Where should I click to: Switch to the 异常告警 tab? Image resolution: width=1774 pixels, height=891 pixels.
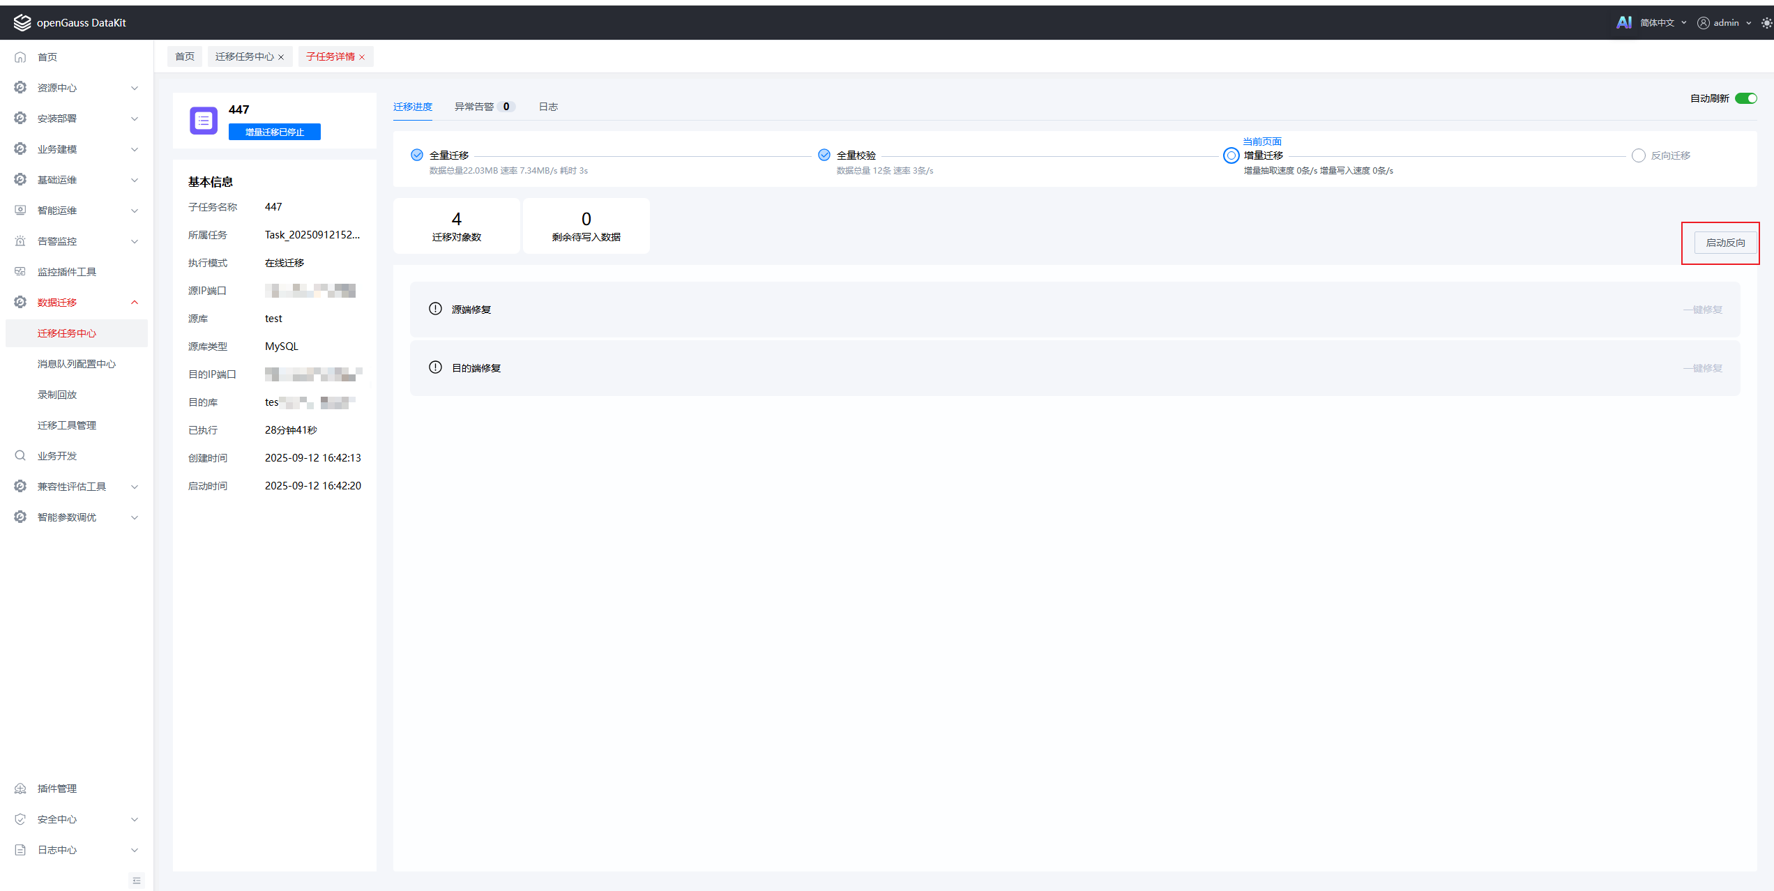click(x=474, y=107)
